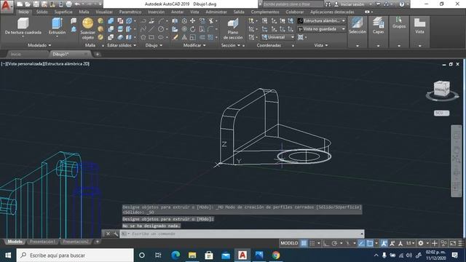Toggle polar tracking in status bar
The width and height of the screenshot is (466, 262).
[334, 243]
